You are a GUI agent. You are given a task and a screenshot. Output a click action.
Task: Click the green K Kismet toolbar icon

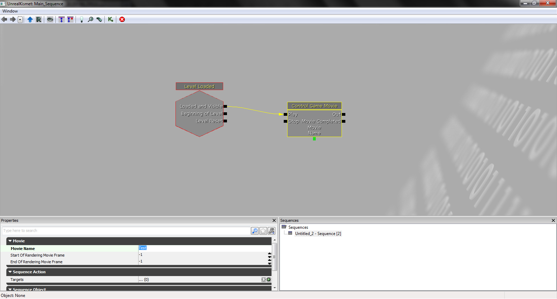point(110,19)
